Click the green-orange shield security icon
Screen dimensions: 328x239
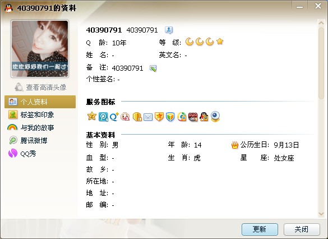pos(170,117)
